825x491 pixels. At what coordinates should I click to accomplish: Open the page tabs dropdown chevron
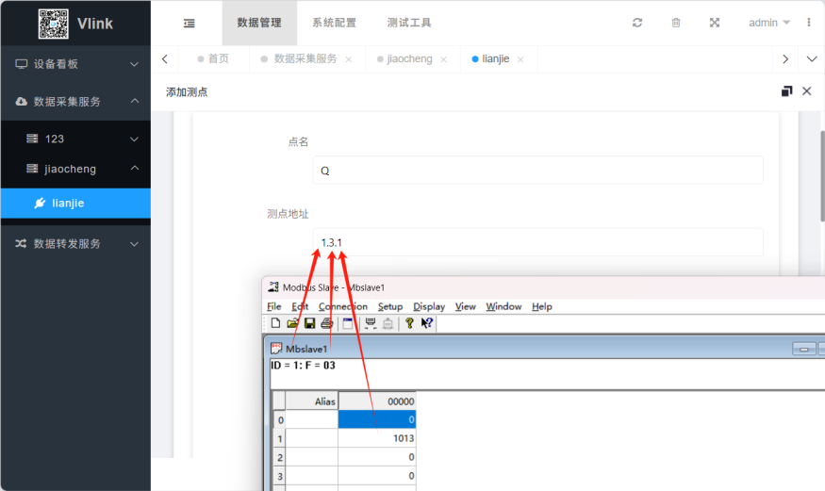pyautogui.click(x=812, y=58)
